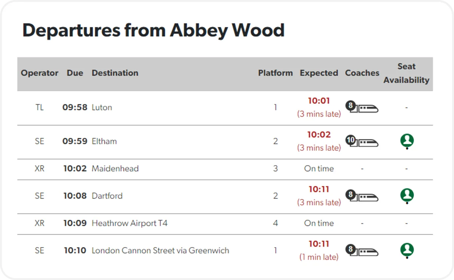This screenshot has height=280, width=454.
Task: Click the train icon for London Cannon Street
Action: [x=362, y=251]
